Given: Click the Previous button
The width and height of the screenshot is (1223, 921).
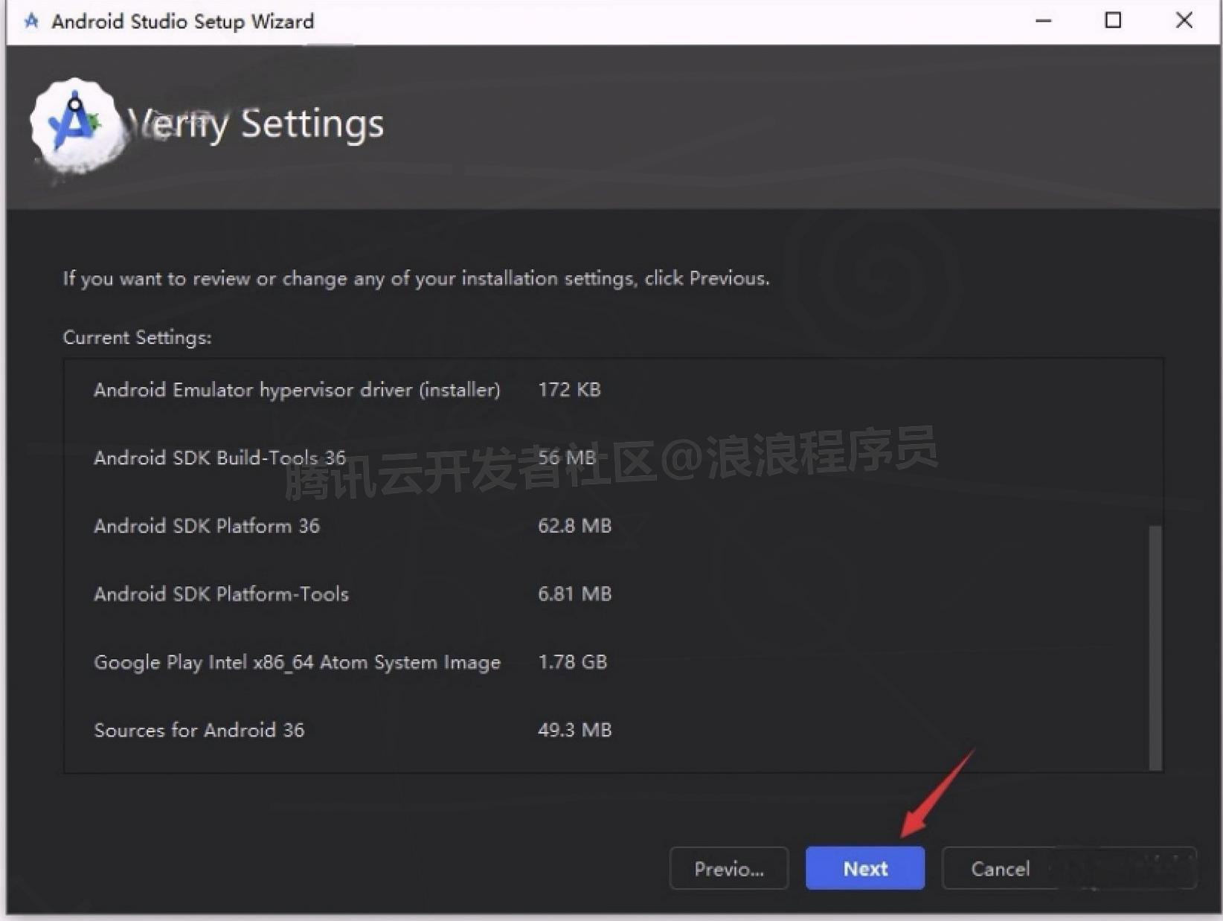Looking at the screenshot, I should (728, 868).
